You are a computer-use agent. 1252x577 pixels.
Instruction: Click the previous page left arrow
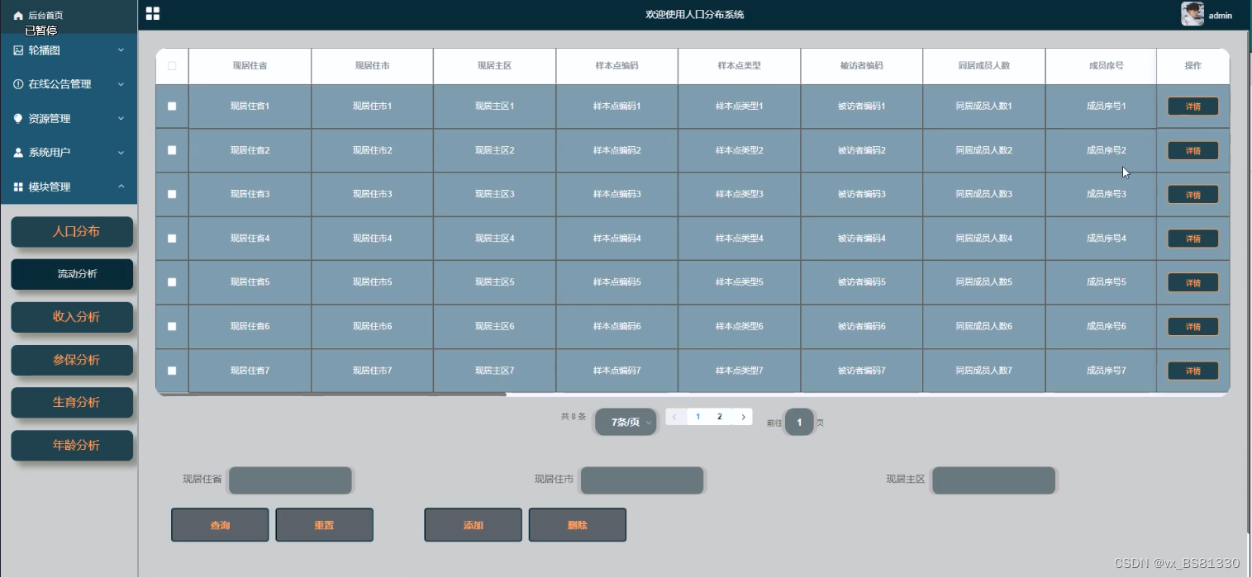click(x=675, y=417)
